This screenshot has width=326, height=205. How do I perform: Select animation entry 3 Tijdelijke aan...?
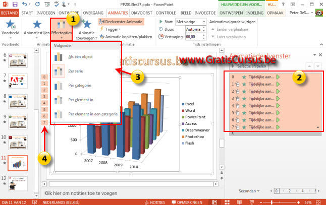(x=276, y=98)
